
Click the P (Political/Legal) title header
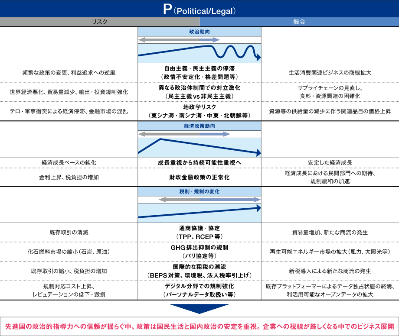click(199, 9)
